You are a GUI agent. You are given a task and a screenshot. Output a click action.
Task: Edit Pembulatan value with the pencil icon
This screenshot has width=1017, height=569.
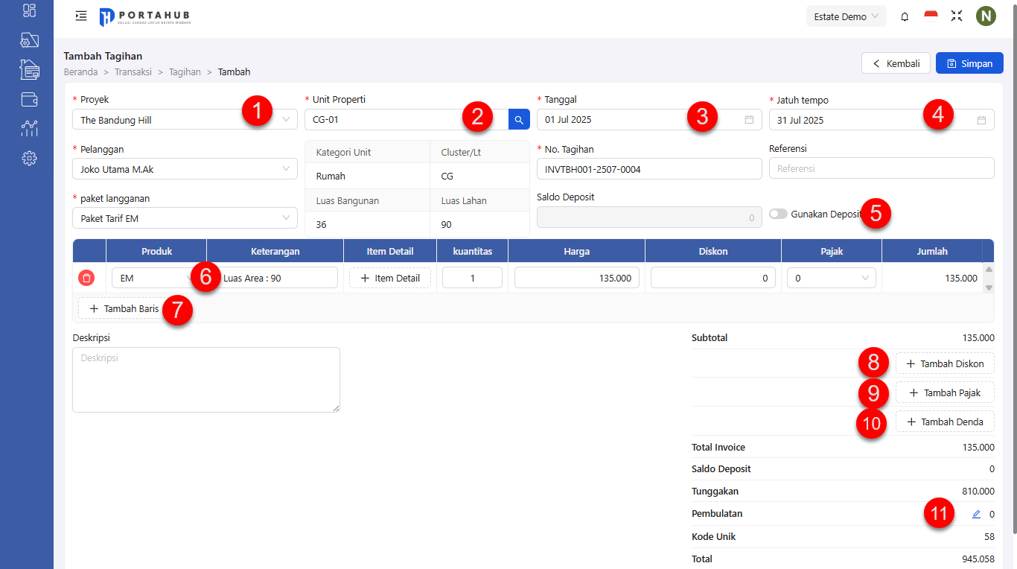(976, 514)
